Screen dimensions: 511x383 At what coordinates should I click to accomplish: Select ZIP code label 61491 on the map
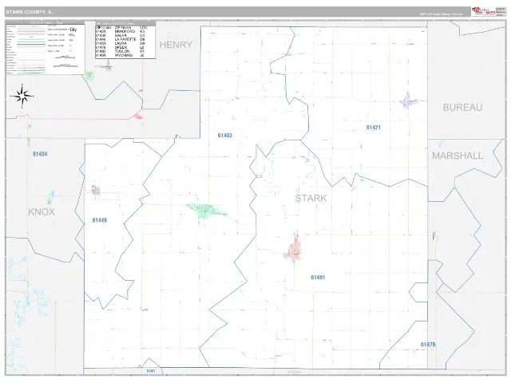[x=318, y=278]
